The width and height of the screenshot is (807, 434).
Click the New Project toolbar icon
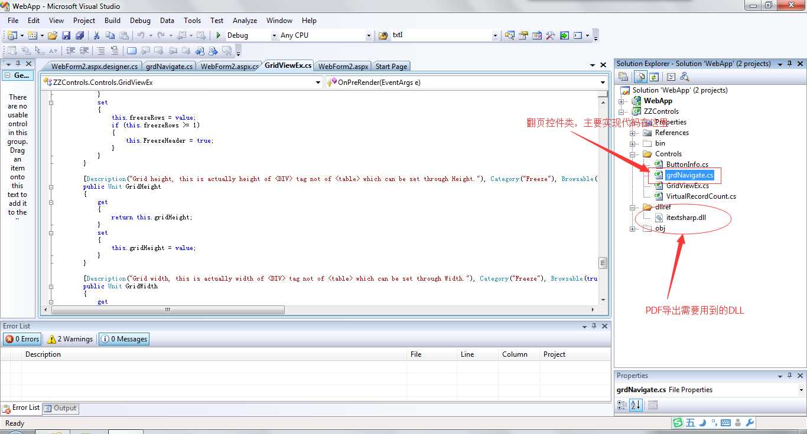click(13, 35)
